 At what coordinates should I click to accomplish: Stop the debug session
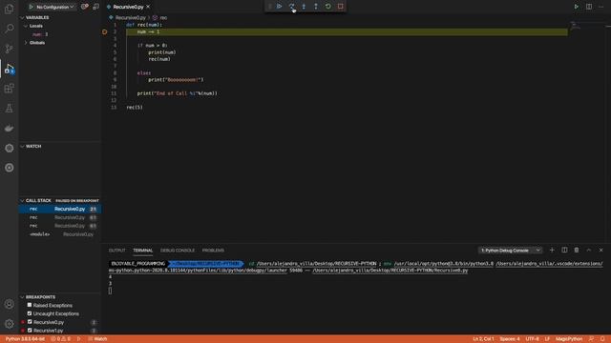(x=341, y=7)
